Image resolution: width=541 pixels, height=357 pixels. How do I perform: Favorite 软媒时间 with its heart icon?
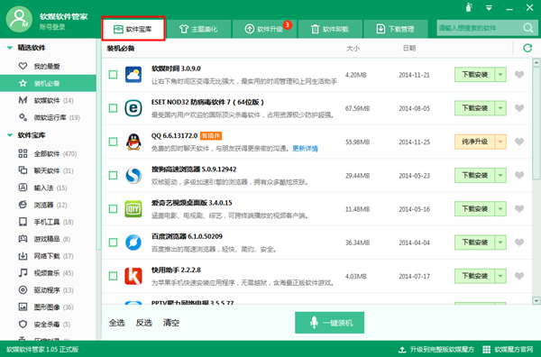coord(519,75)
